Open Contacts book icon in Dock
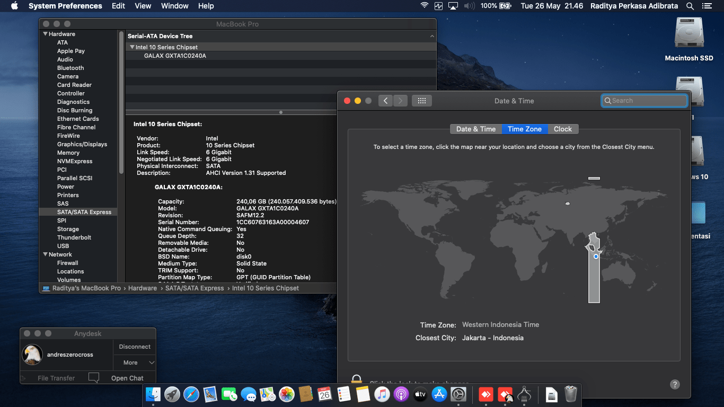The image size is (724, 407). 306,394
